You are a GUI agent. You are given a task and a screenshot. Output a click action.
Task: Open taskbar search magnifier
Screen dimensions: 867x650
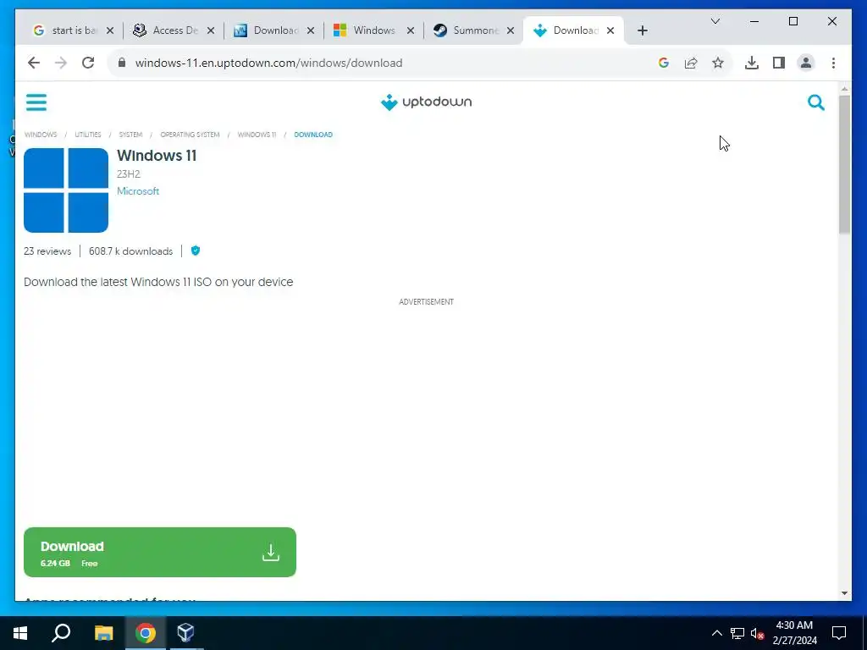(61, 633)
